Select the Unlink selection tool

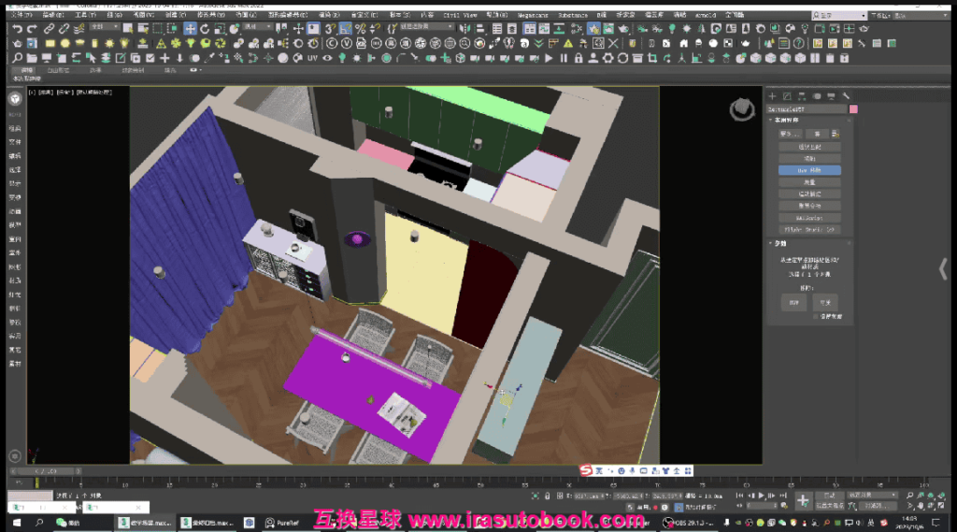[x=64, y=29]
